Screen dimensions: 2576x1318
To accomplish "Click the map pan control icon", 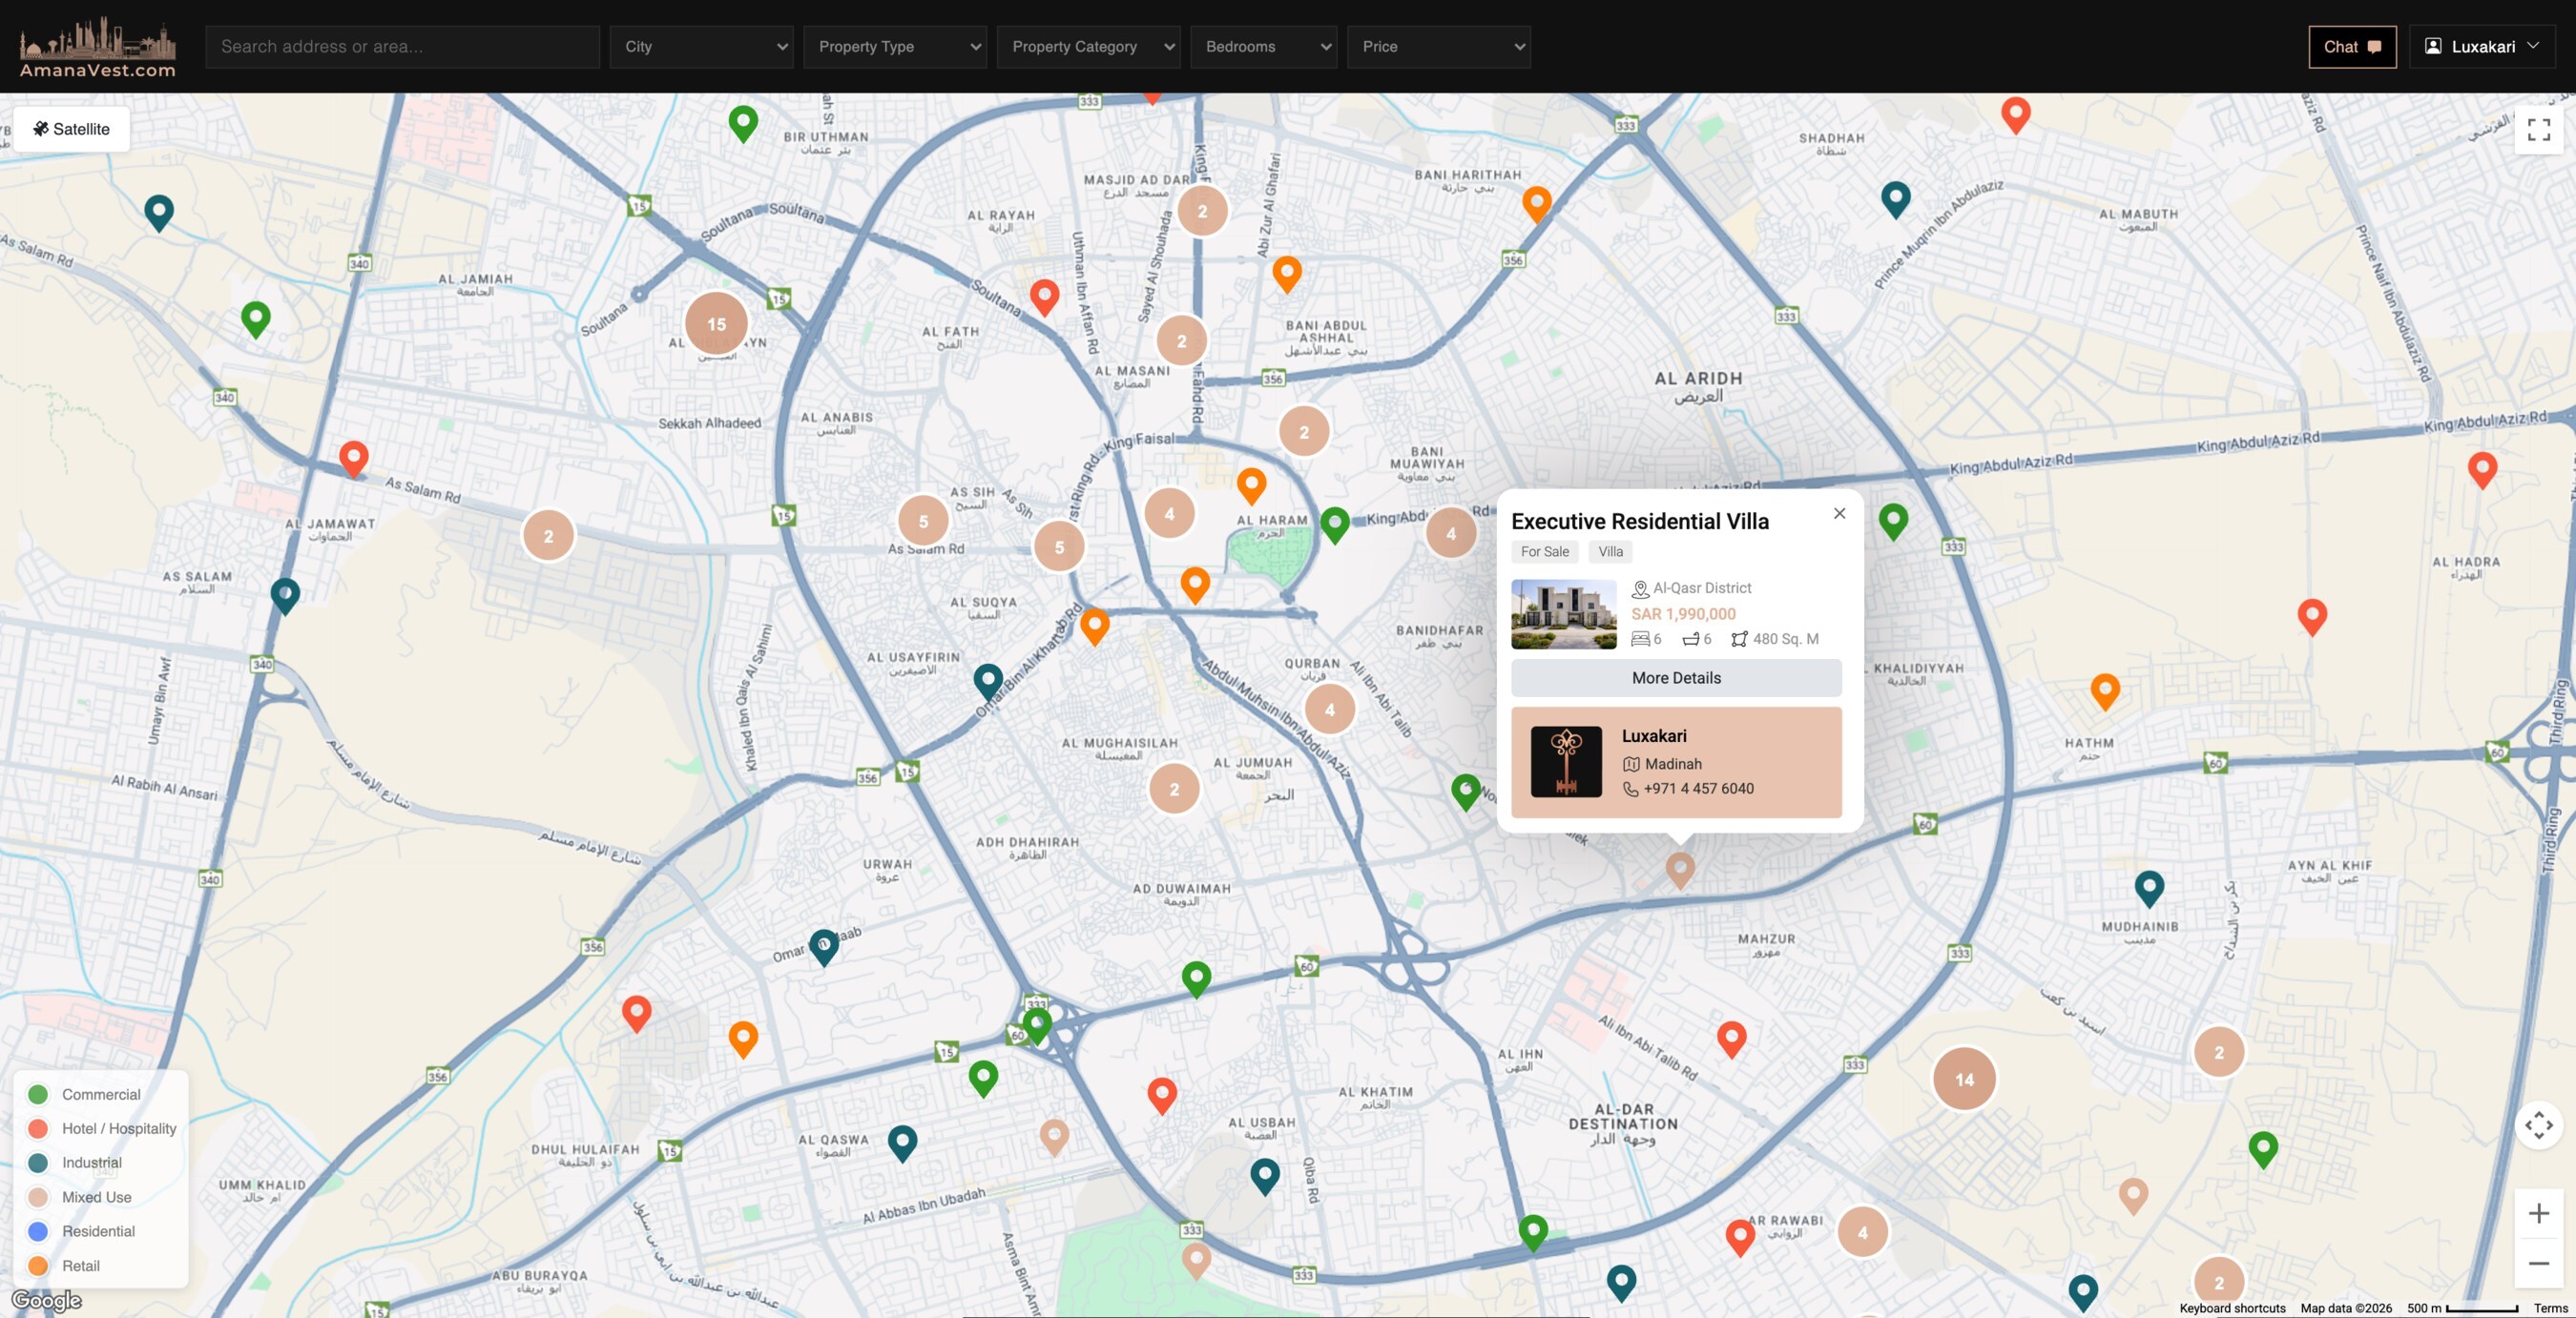I will [x=2538, y=1125].
